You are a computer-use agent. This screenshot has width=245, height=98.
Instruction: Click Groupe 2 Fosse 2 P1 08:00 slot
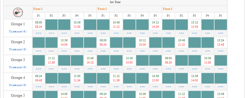click(x=103, y=43)
